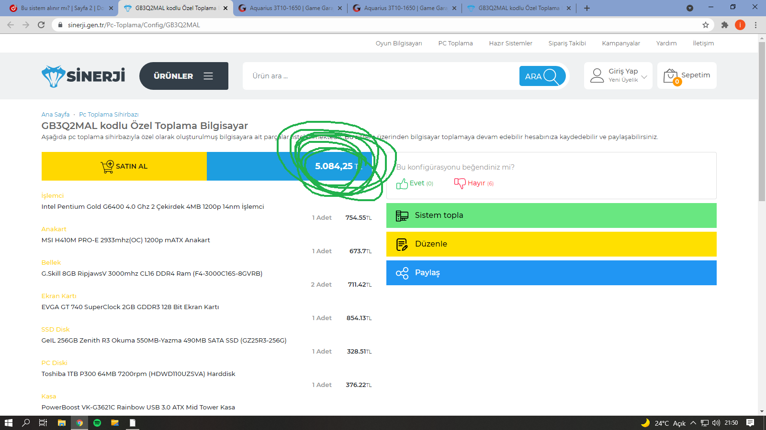Open Pc Toplama Sihirbazı breadcrumb
This screenshot has width=766, height=430.
pyautogui.click(x=109, y=115)
